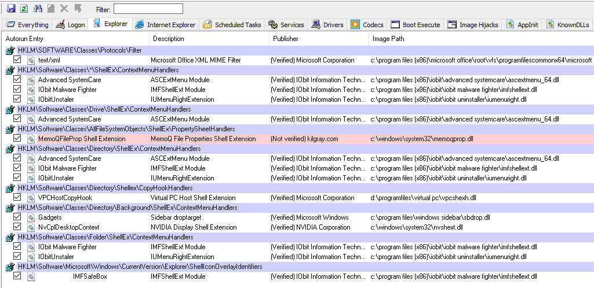Click the file icon beside the MemoQFileProp entry

[31, 139]
